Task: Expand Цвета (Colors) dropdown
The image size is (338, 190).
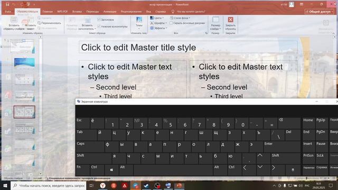Action: (x=157, y=18)
